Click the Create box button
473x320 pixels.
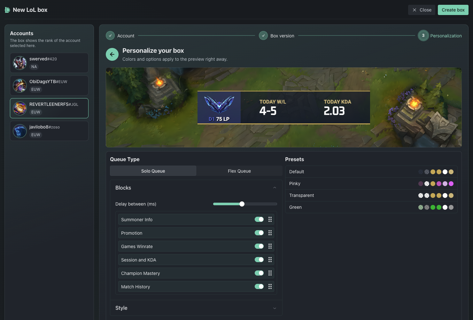pyautogui.click(x=453, y=10)
